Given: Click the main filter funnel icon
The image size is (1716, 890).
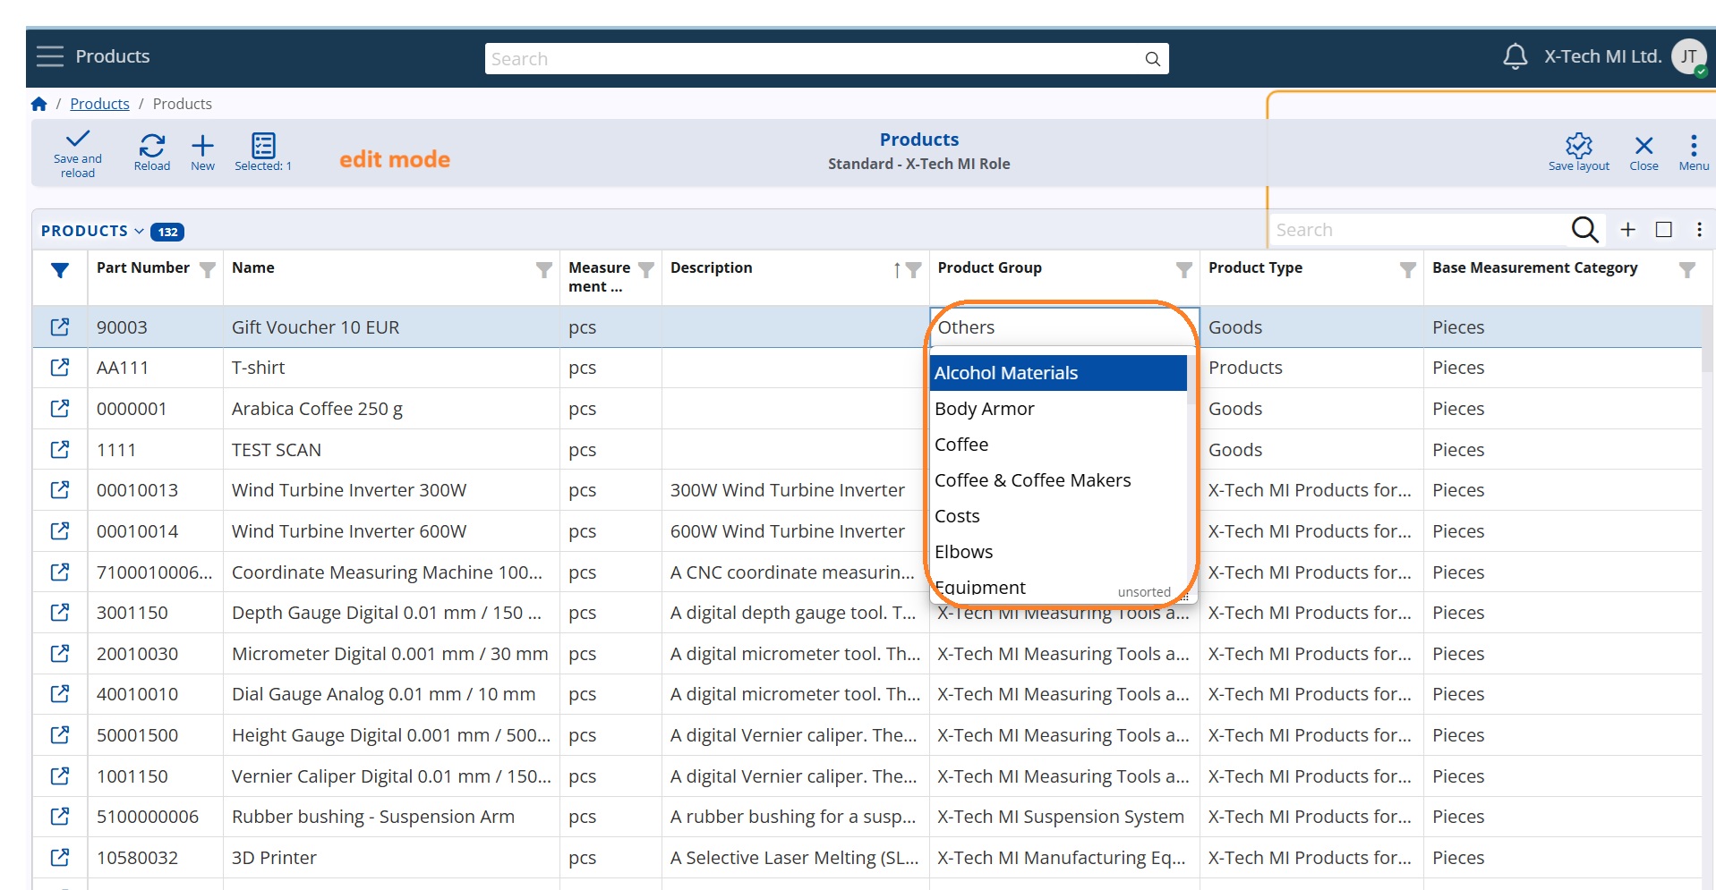Looking at the screenshot, I should [60, 270].
